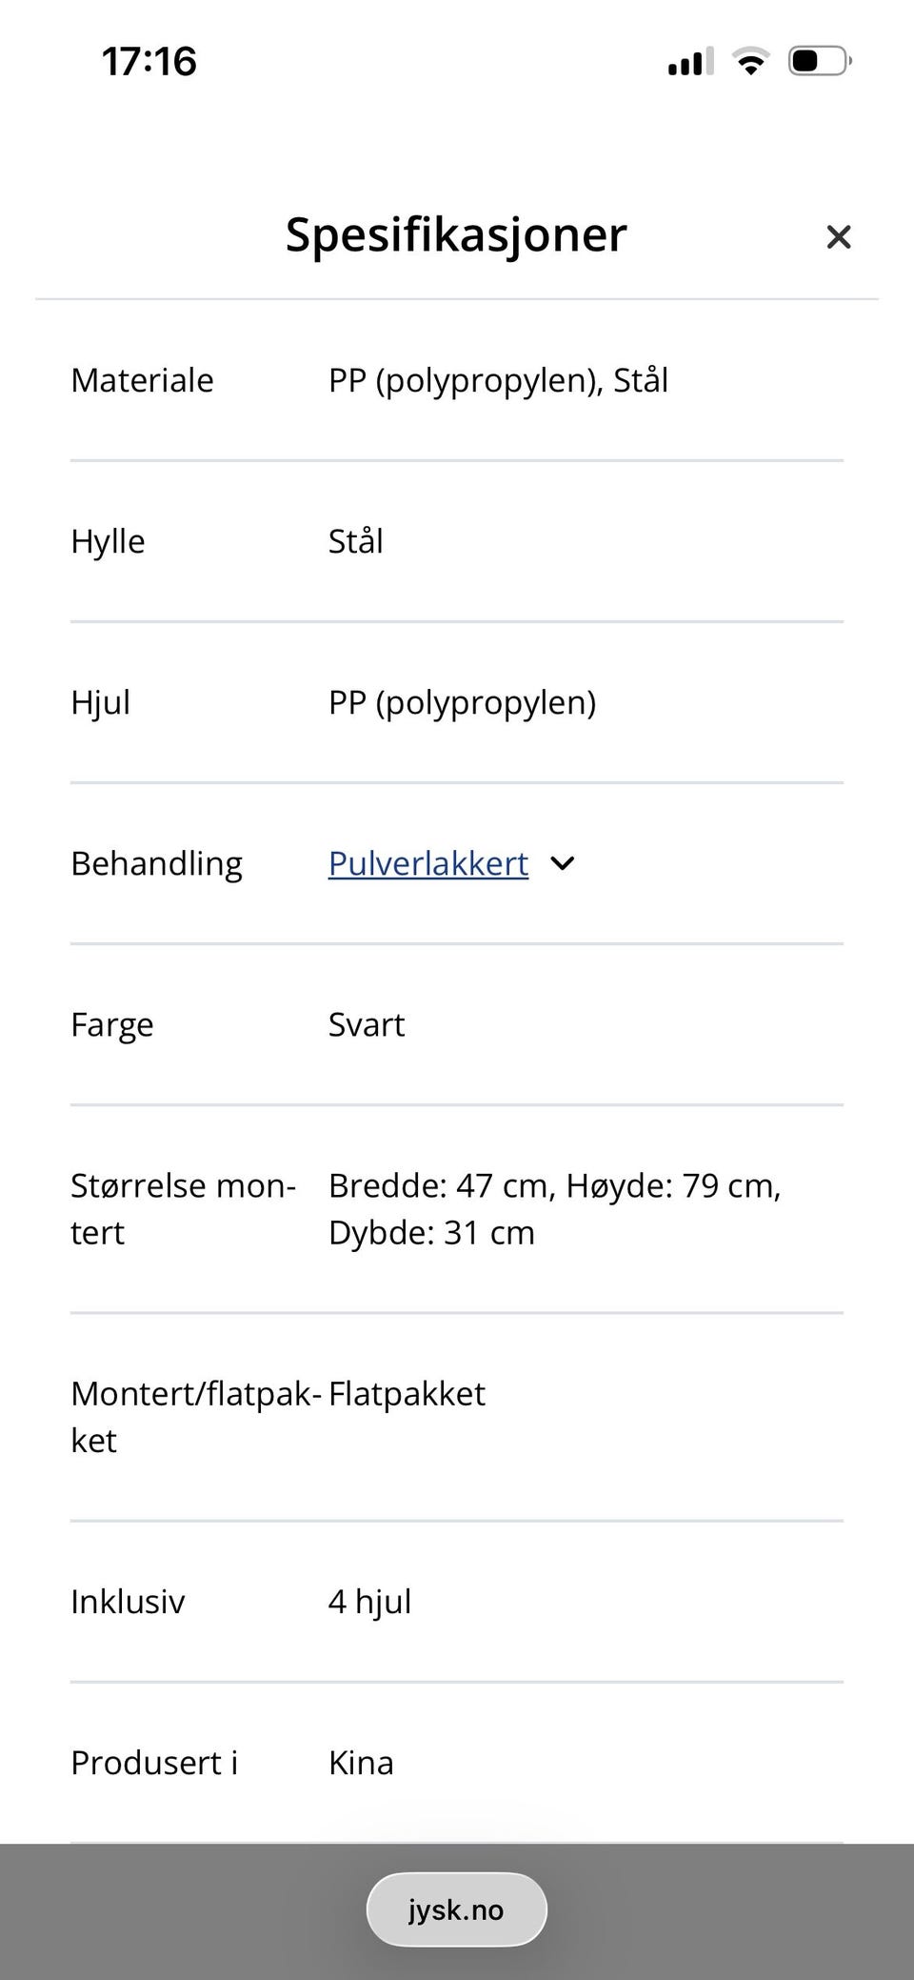914x1980 pixels.
Task: Tap the Wi-Fi status icon
Action: coord(751,61)
